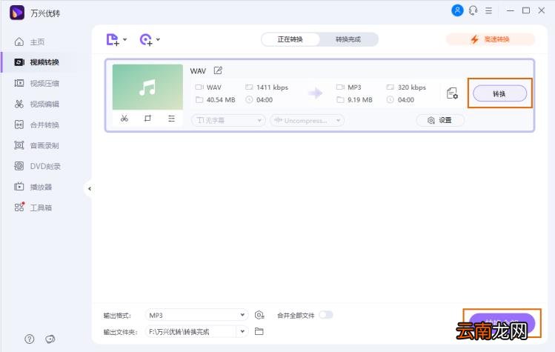This screenshot has width=555, height=352.
Task: Enable 高速转换 high-speed conversion
Action: [x=491, y=39]
